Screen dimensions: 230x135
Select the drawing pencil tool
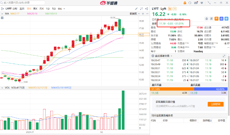[136, 9]
